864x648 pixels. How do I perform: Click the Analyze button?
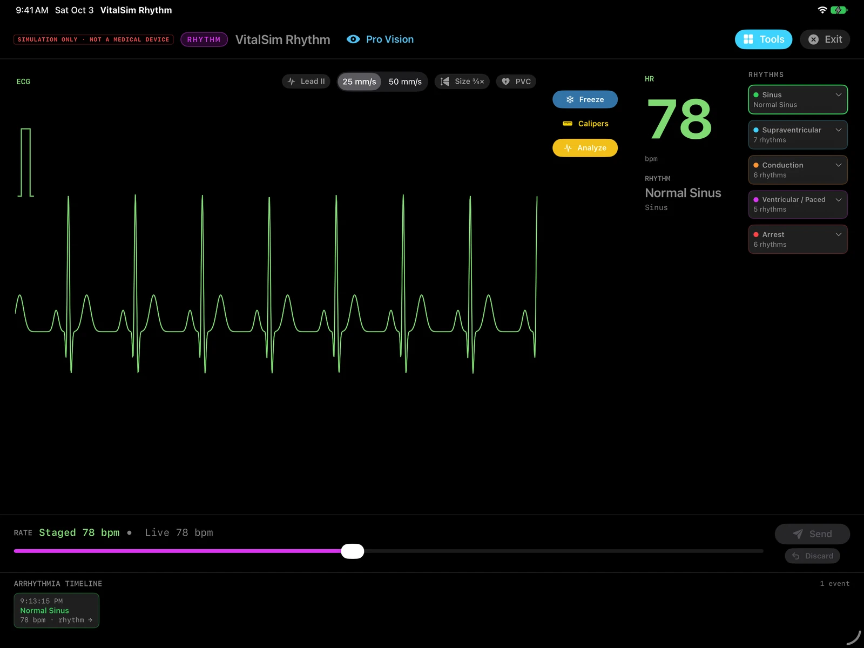(x=585, y=148)
